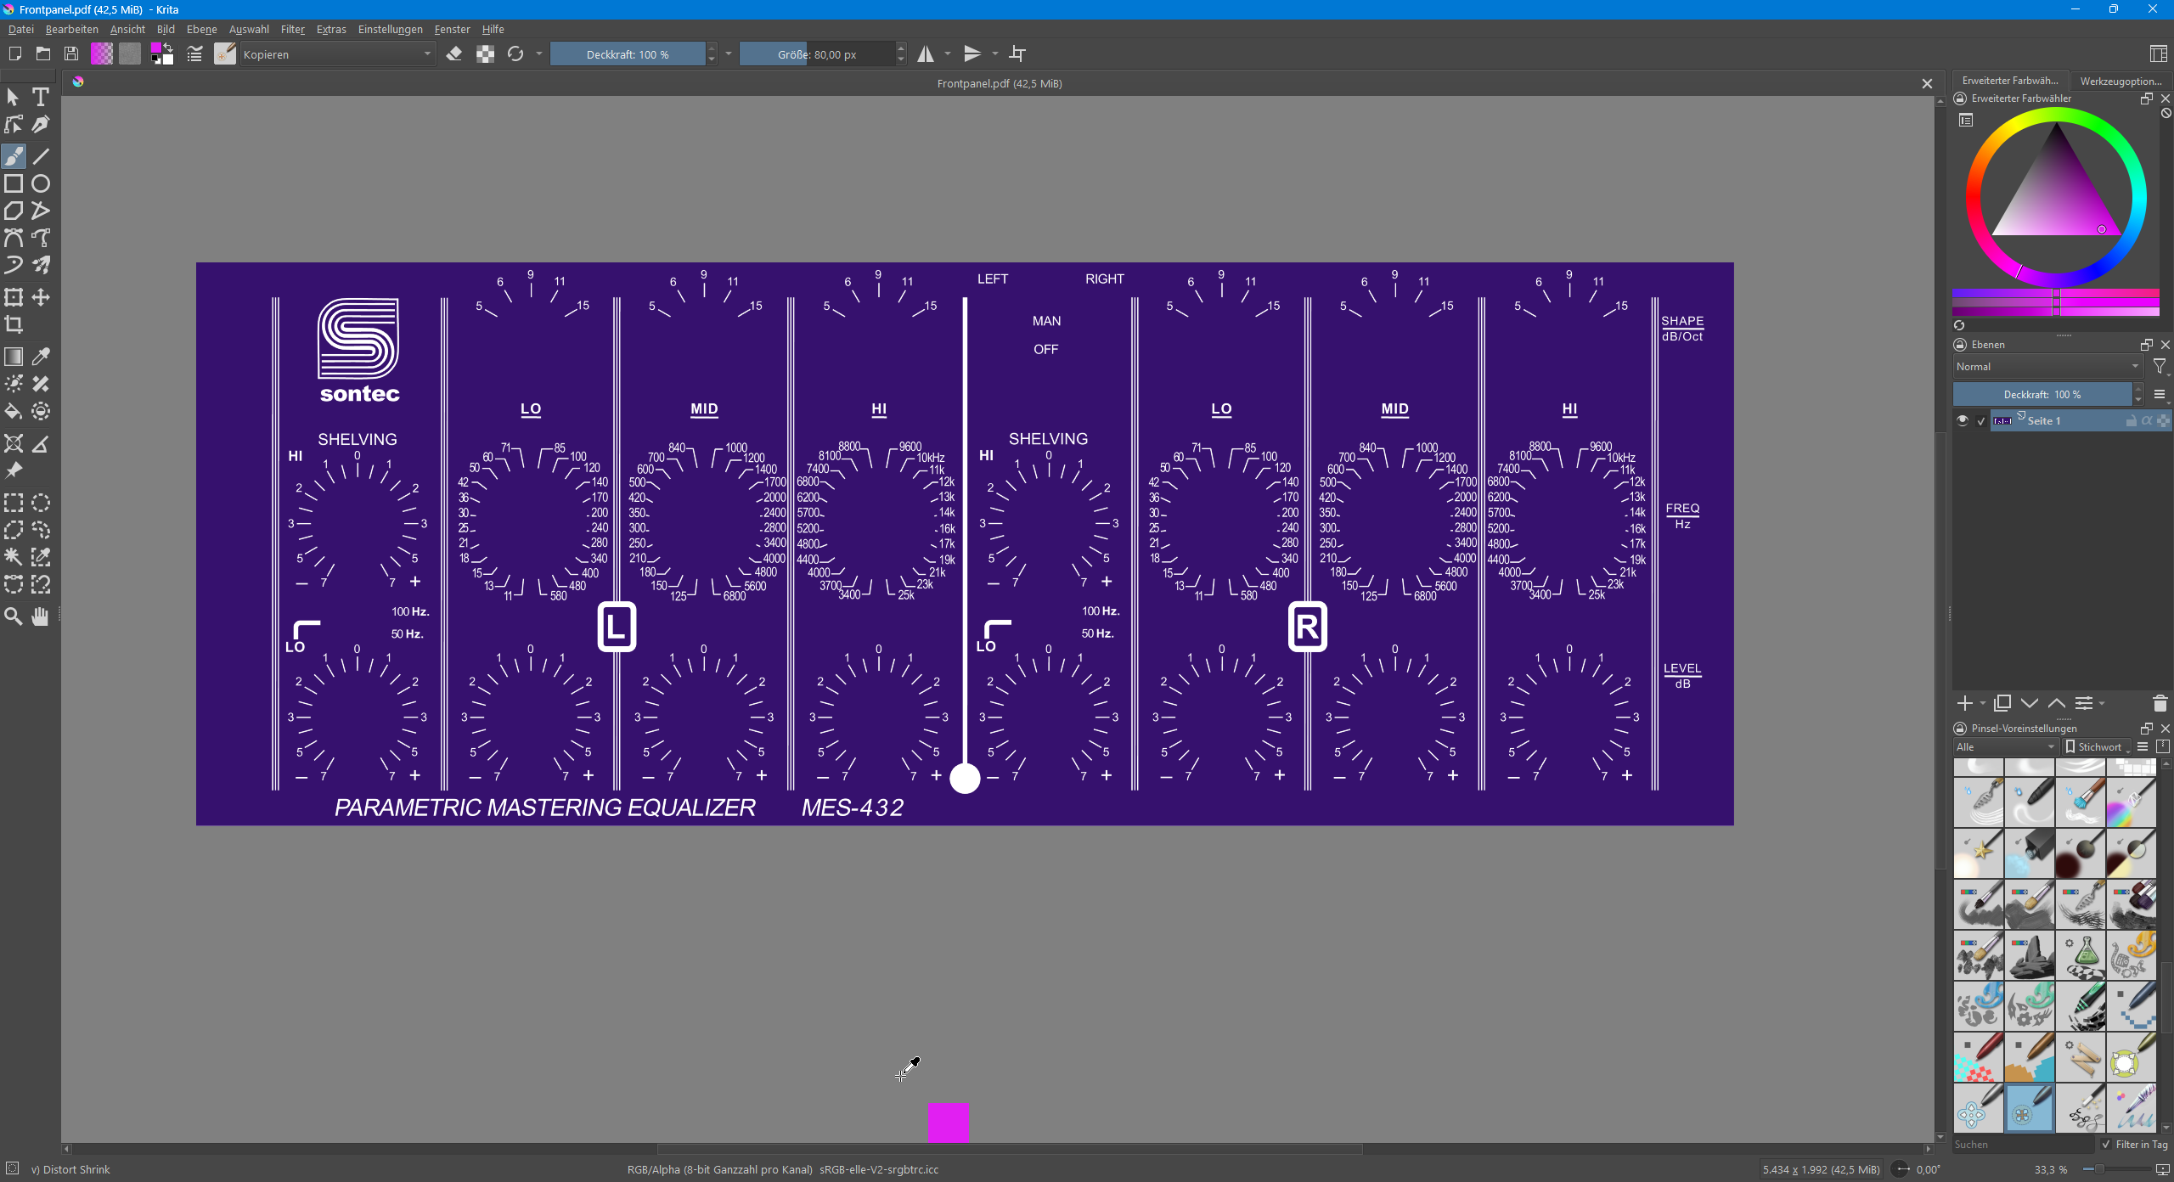2174x1182 pixels.
Task: Open the Ebene menu
Action: [x=202, y=29]
